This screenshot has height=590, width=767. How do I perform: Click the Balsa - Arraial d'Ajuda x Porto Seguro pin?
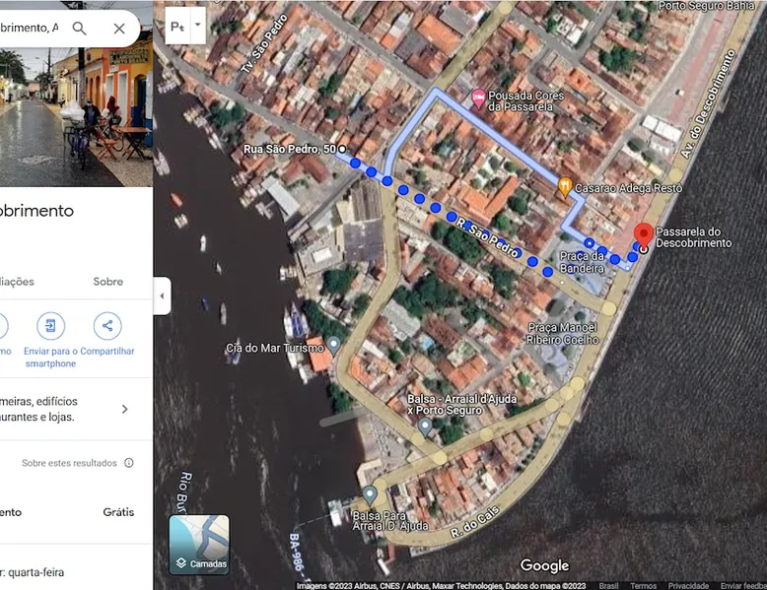[425, 426]
